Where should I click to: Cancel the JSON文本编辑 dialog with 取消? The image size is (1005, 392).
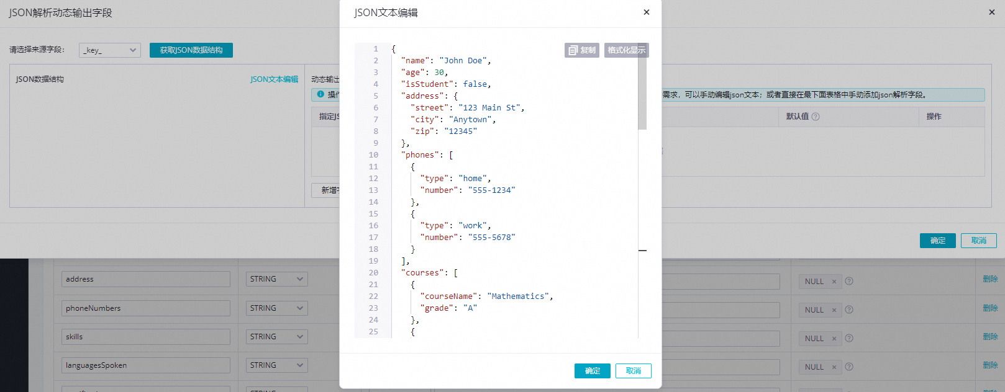pos(634,371)
